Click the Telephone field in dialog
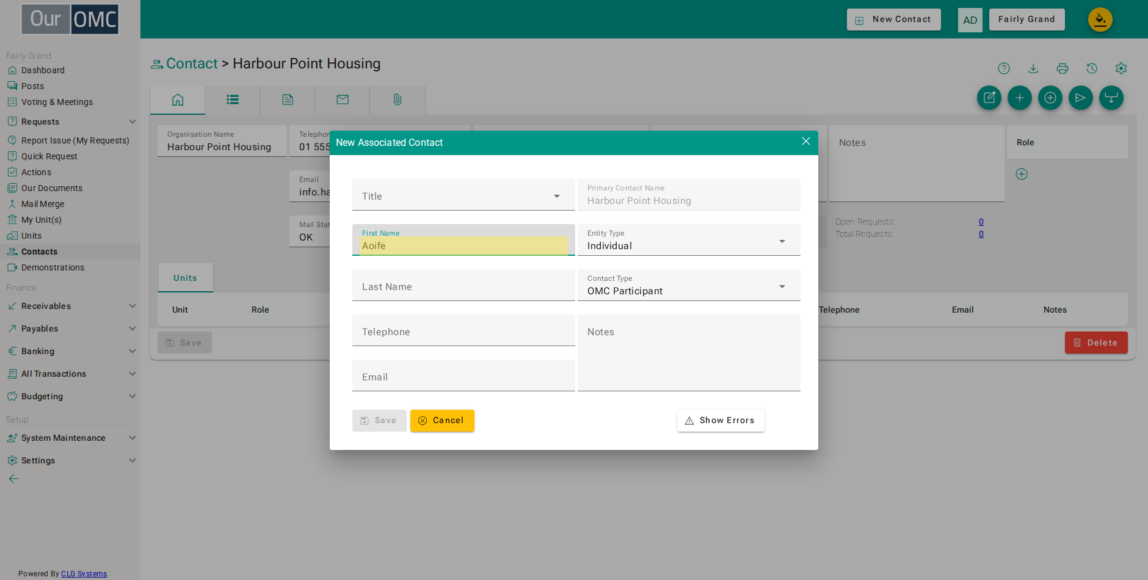 [x=463, y=330]
